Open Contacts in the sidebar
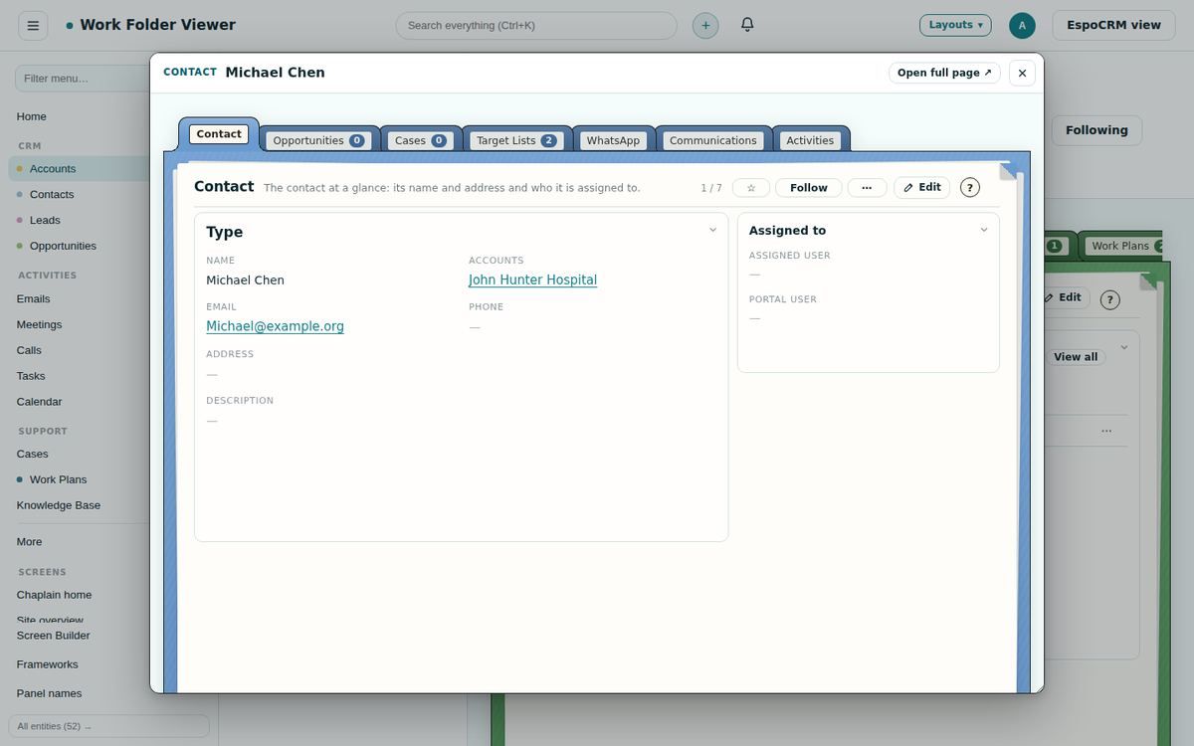This screenshot has height=746, width=1194. click(x=52, y=194)
